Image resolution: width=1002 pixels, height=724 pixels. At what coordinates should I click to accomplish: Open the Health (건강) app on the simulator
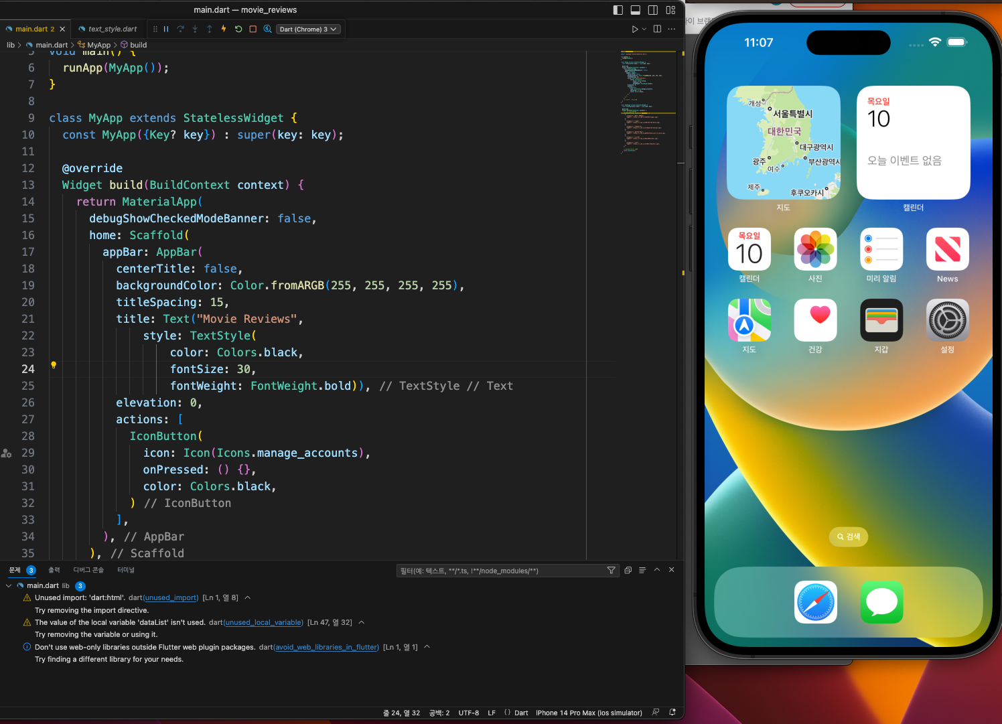(815, 320)
